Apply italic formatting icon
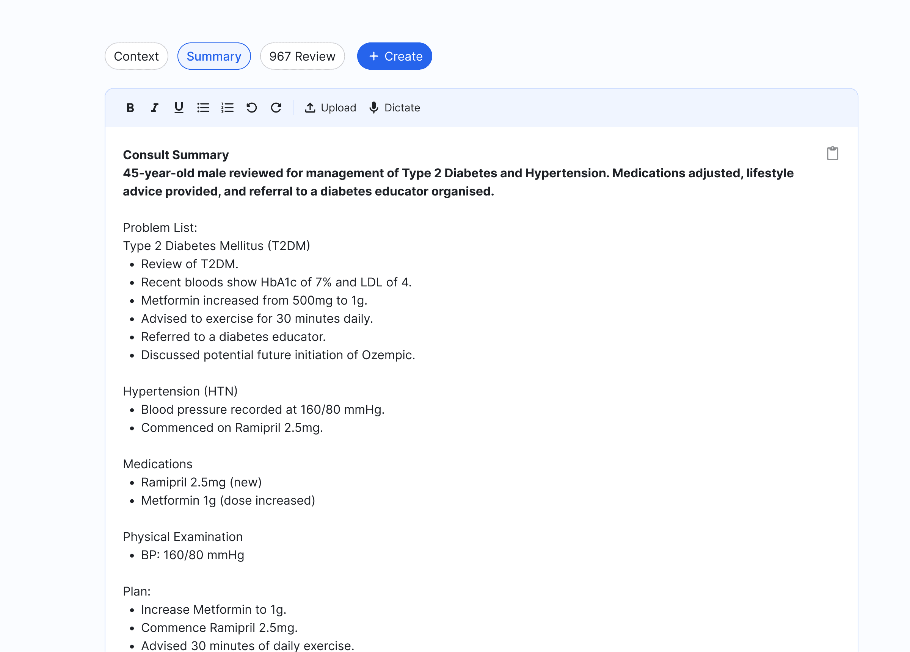This screenshot has width=910, height=652. [154, 108]
